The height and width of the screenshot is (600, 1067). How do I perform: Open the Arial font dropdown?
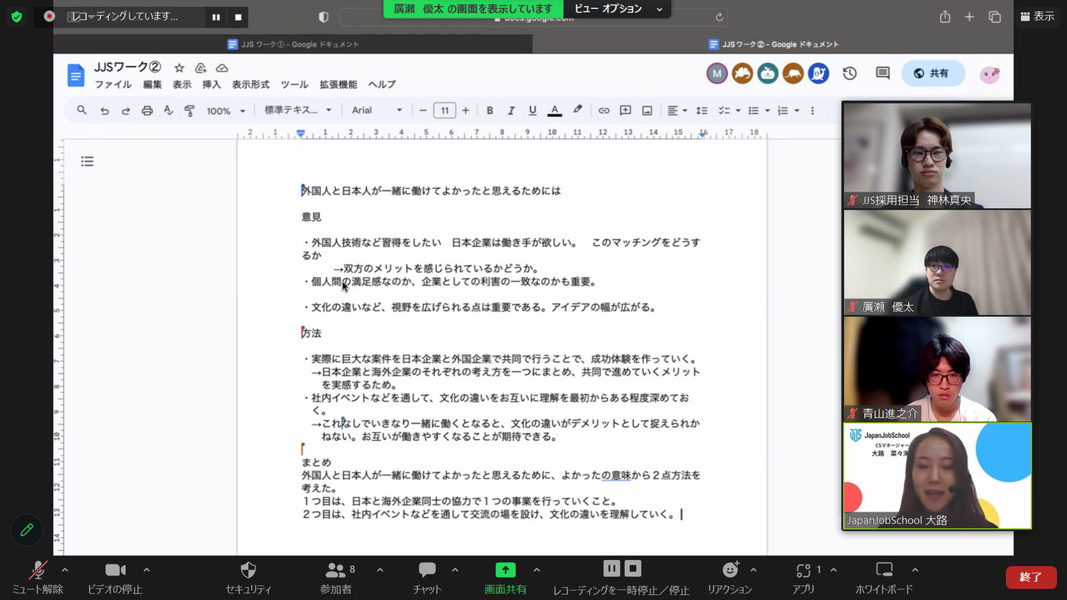pyautogui.click(x=376, y=110)
